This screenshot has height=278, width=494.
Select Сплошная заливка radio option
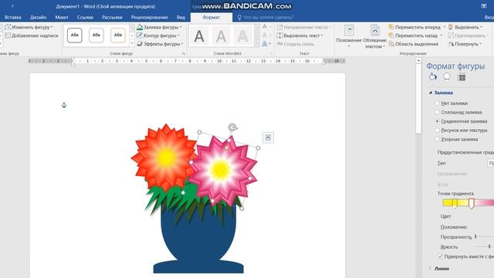pos(438,112)
